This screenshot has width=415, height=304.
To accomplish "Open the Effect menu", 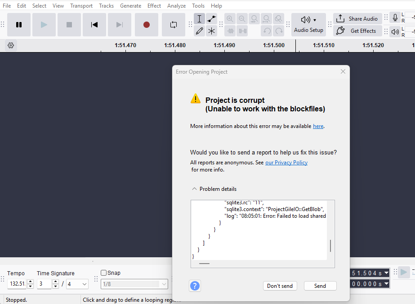I will click(154, 6).
